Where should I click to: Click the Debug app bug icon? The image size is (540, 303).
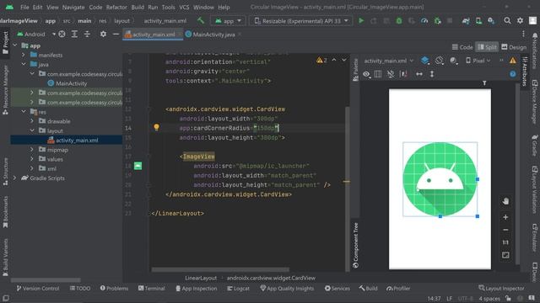pyautogui.click(x=399, y=21)
